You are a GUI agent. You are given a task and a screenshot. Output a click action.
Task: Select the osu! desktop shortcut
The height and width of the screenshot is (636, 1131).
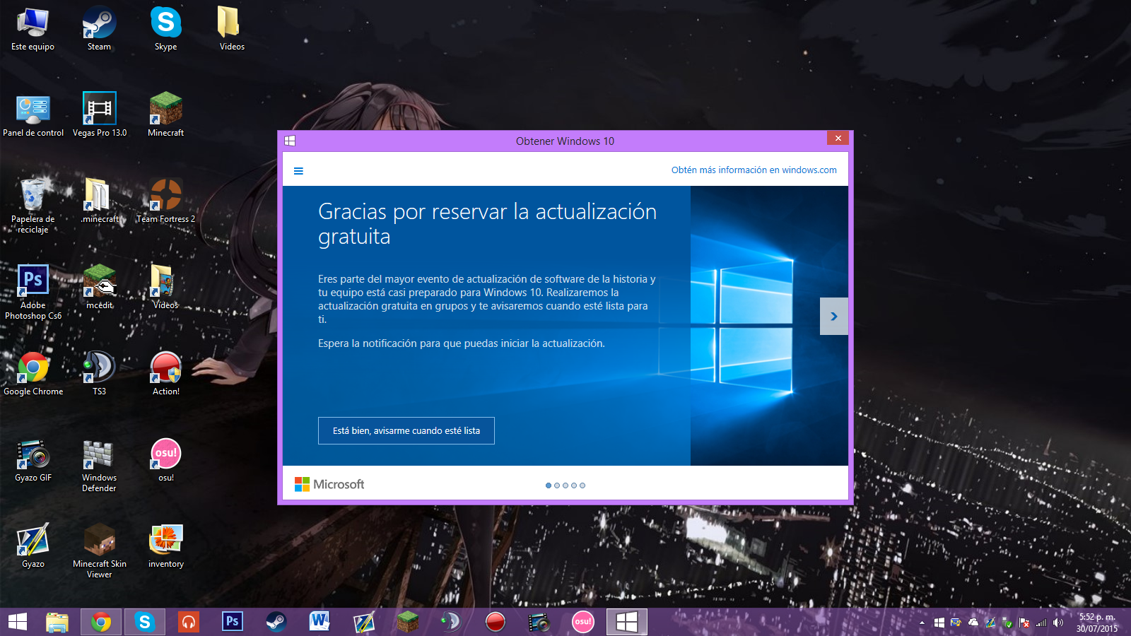(x=165, y=459)
